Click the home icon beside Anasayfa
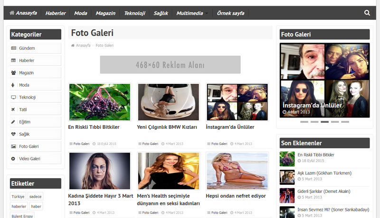The height and width of the screenshot is (218, 380). click(x=11, y=13)
